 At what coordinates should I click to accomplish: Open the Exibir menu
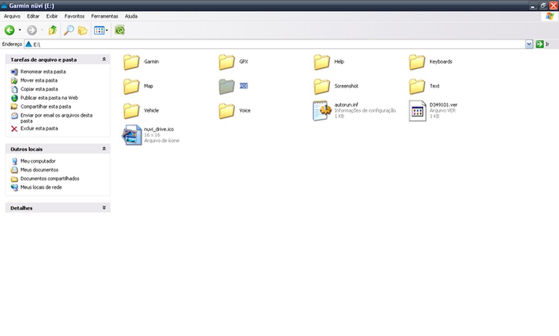(52, 16)
